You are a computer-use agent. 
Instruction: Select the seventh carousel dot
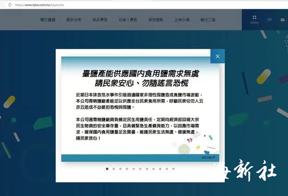tap(147, 169)
